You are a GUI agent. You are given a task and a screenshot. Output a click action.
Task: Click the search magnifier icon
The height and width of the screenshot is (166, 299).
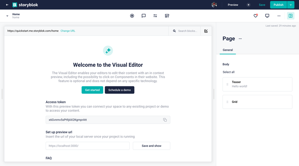174,31
